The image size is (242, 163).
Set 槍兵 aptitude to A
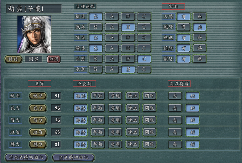click(112, 17)
